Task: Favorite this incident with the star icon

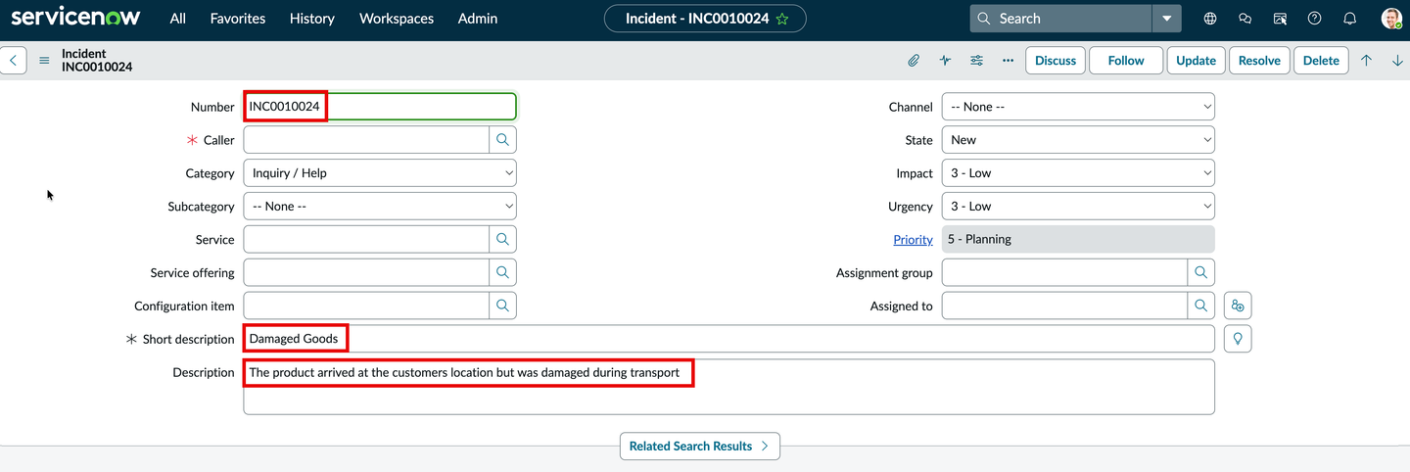Action: pos(782,19)
